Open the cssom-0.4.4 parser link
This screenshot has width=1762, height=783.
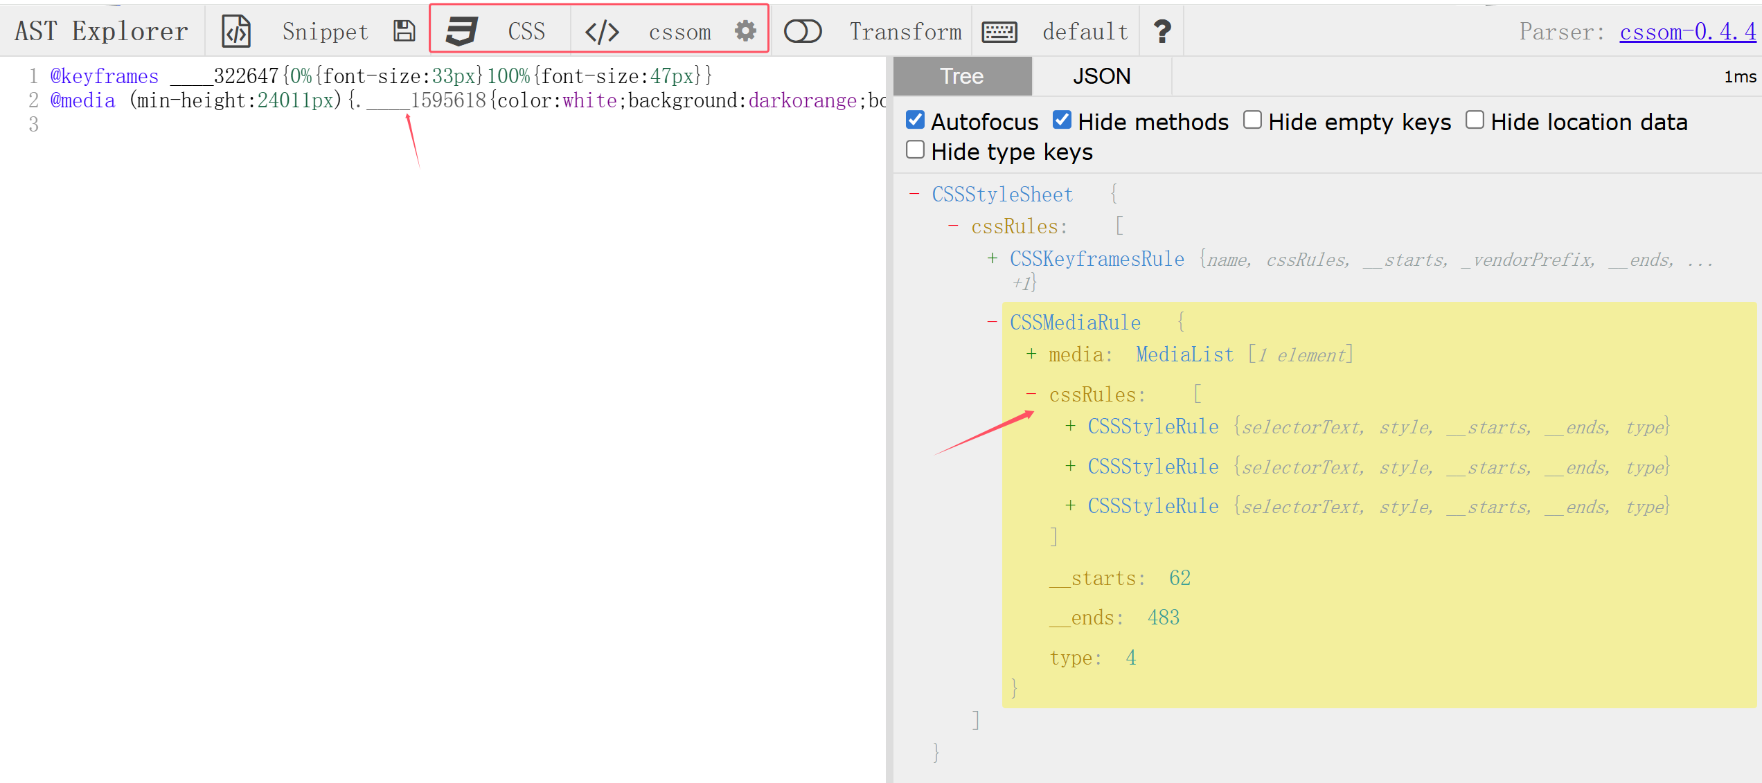tap(1687, 32)
